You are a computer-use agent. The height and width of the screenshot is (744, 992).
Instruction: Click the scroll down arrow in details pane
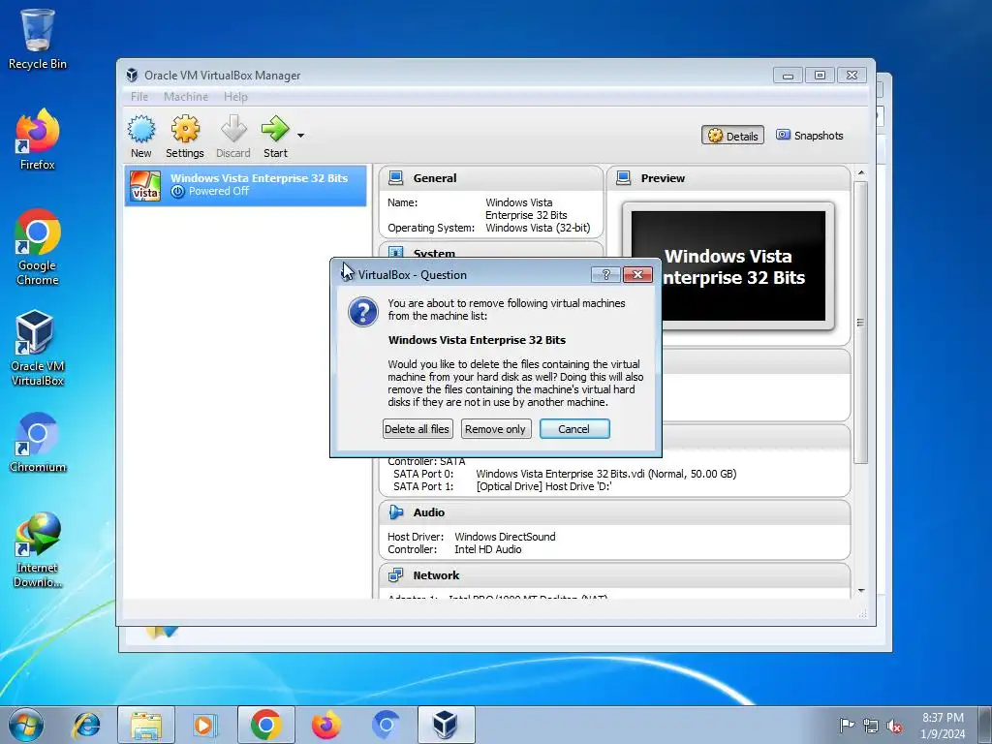pyautogui.click(x=860, y=591)
